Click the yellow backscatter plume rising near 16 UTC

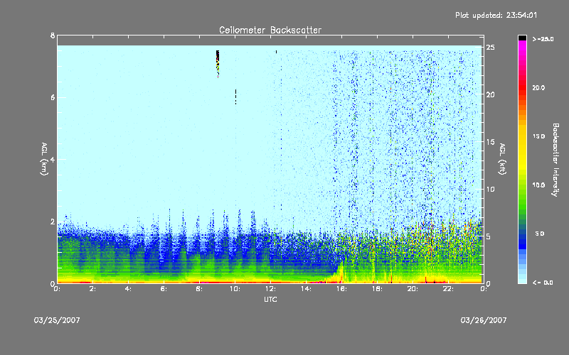[x=341, y=273]
